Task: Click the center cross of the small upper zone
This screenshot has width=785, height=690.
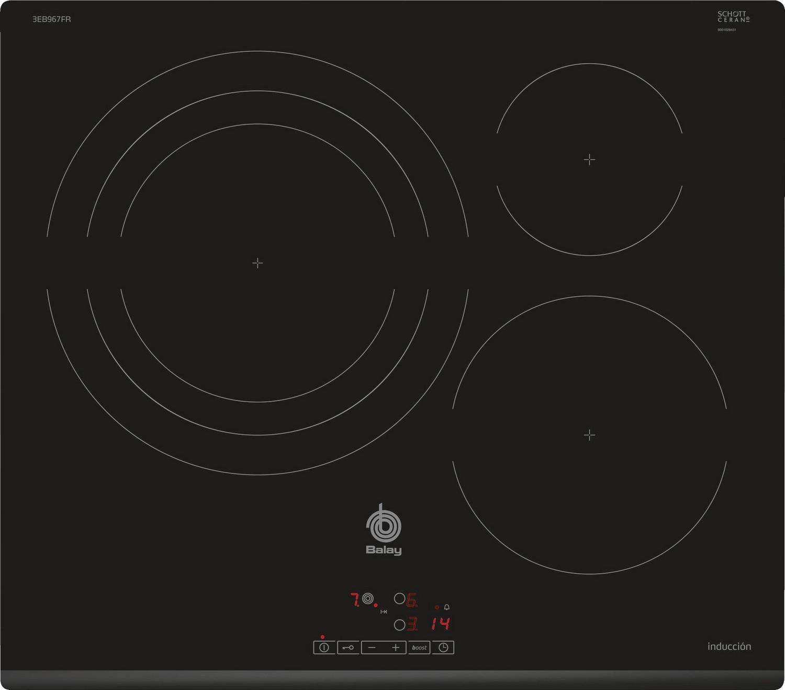Action: click(x=589, y=159)
